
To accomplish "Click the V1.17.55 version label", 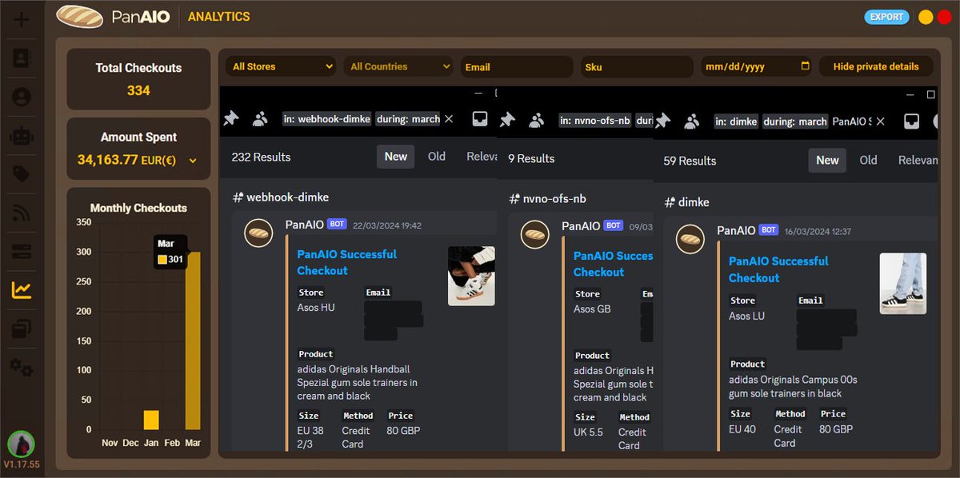I will (22, 464).
